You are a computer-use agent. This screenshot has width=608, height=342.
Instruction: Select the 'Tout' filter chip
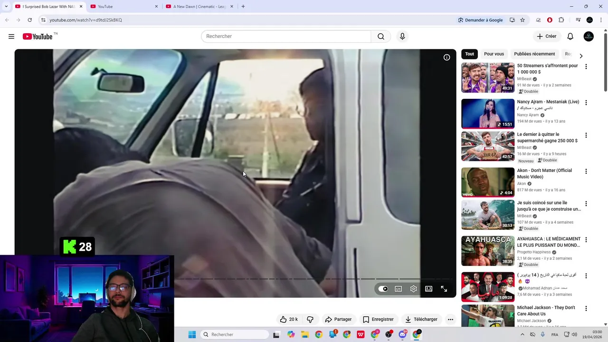click(x=469, y=54)
